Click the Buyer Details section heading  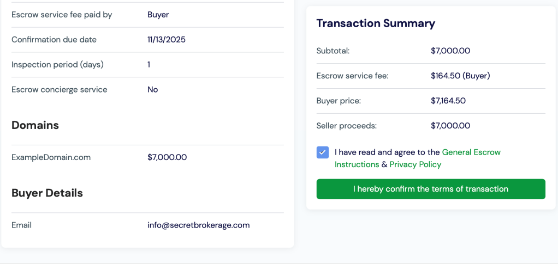click(47, 193)
